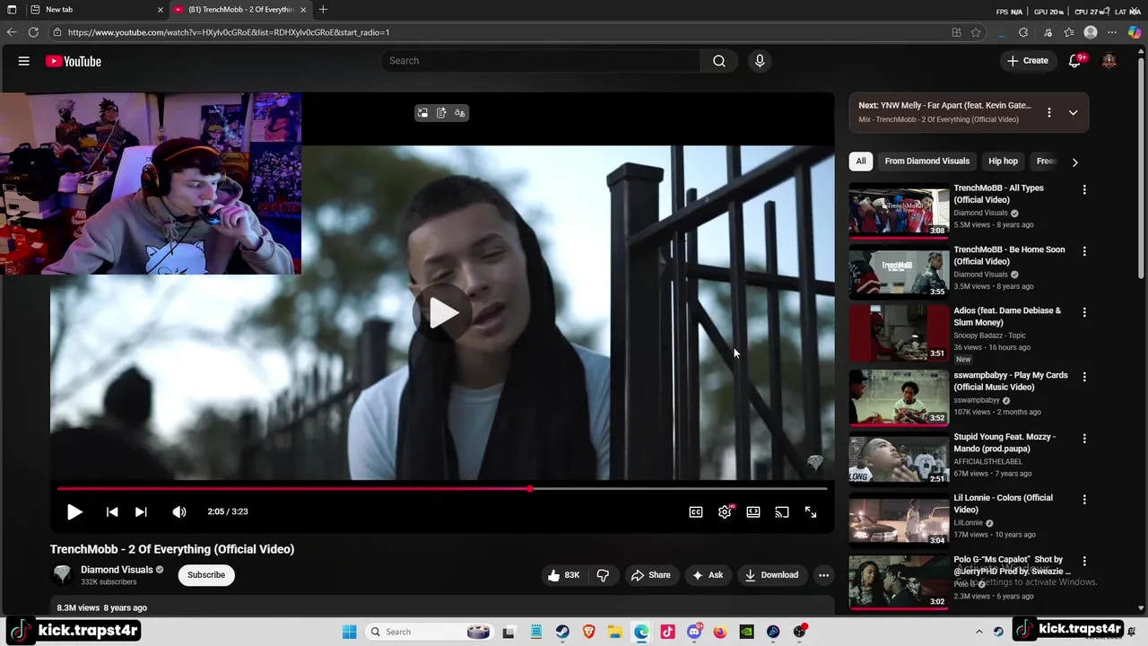This screenshot has height=646, width=1148.
Task: Click the browser address bar URL
Action: [228, 32]
